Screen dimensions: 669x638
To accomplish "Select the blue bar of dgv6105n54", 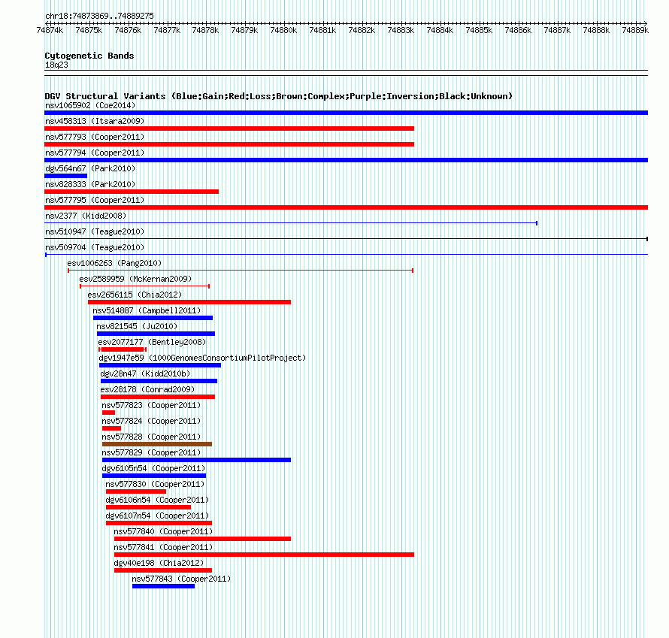I will tap(154, 476).
